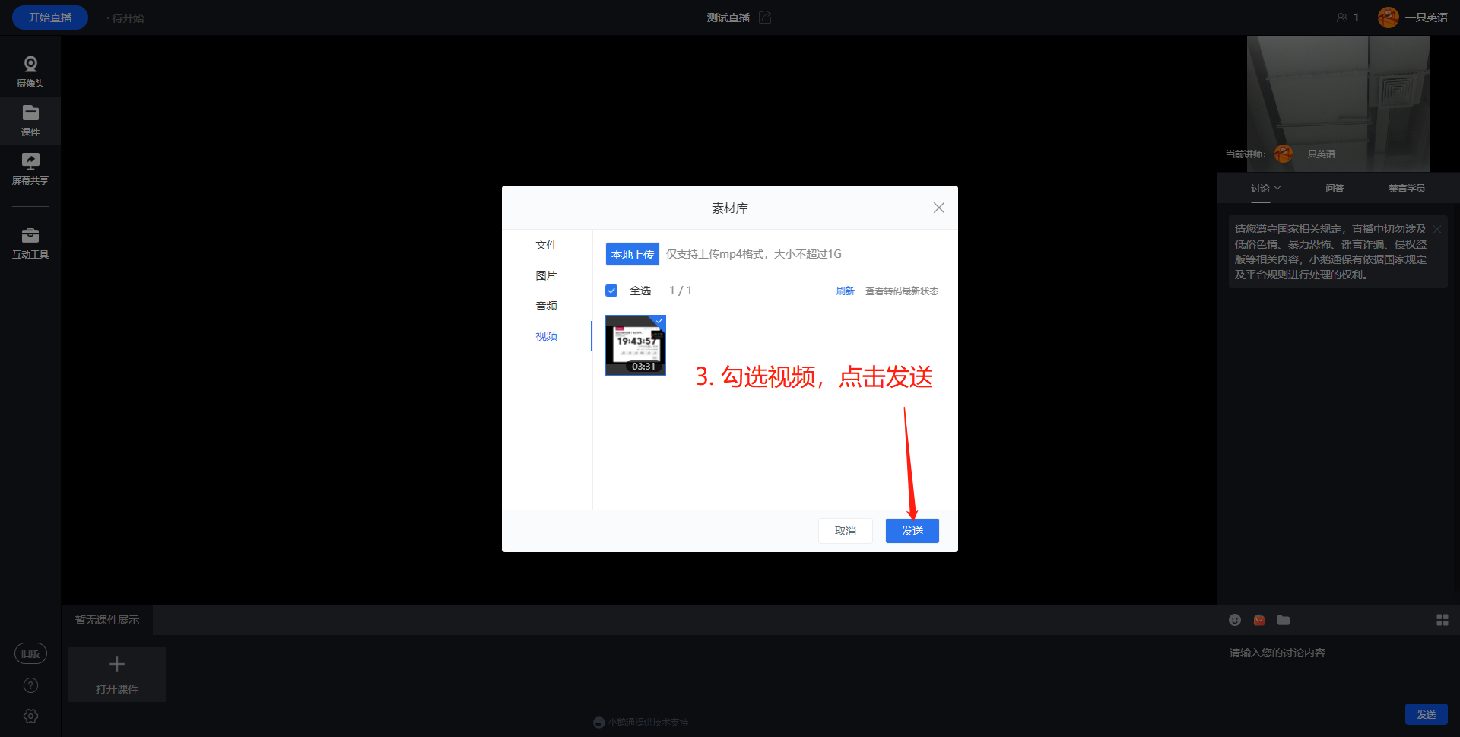Click the 本地上传 local upload button
Image resolution: width=1460 pixels, height=737 pixels.
pos(632,254)
